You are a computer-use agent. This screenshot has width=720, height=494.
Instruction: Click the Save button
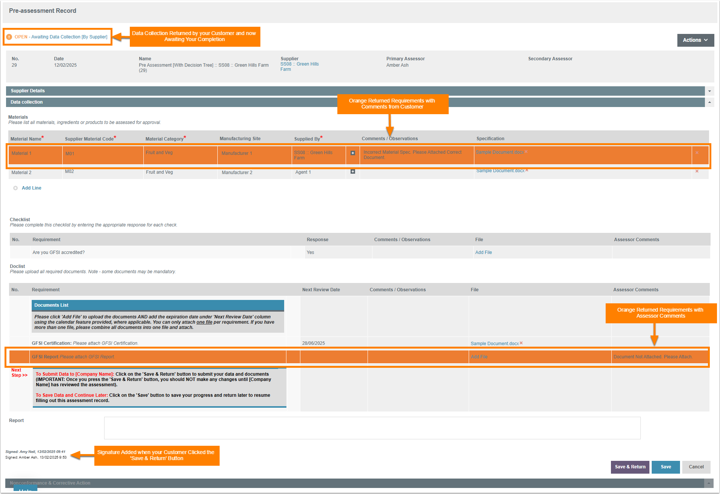pos(666,467)
